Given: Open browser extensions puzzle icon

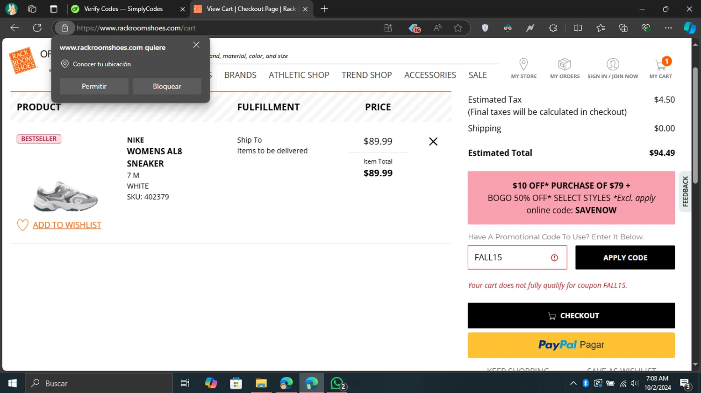Looking at the screenshot, I should tap(553, 28).
